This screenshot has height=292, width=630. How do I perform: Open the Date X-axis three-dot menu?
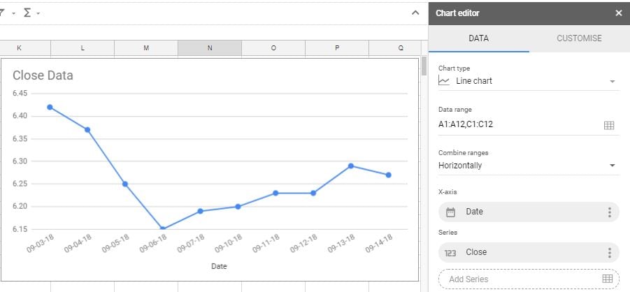pos(610,212)
